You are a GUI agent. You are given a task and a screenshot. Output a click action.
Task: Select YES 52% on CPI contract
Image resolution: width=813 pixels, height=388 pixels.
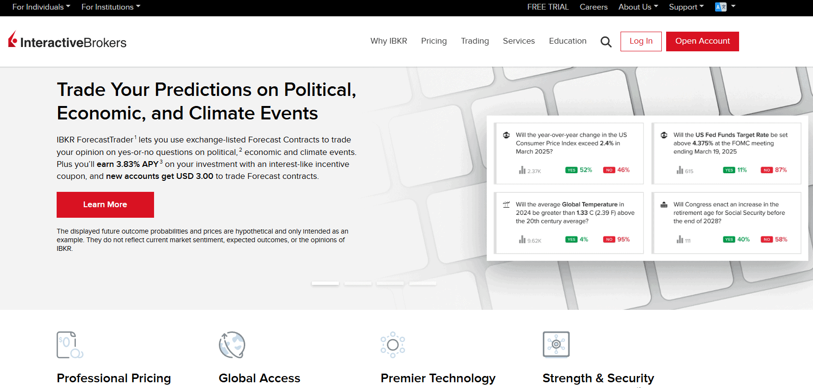click(x=579, y=170)
